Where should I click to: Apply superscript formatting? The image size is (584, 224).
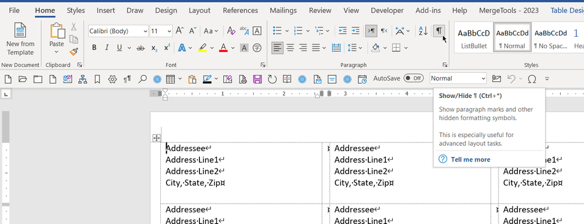point(167,48)
